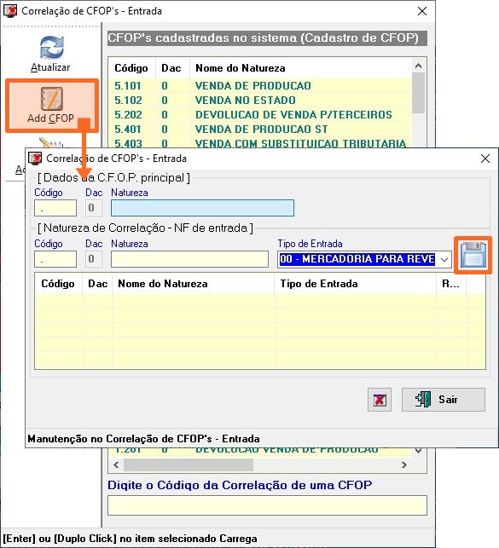Click the red X delete button
Image resolution: width=499 pixels, height=548 pixels.
pyautogui.click(x=380, y=400)
